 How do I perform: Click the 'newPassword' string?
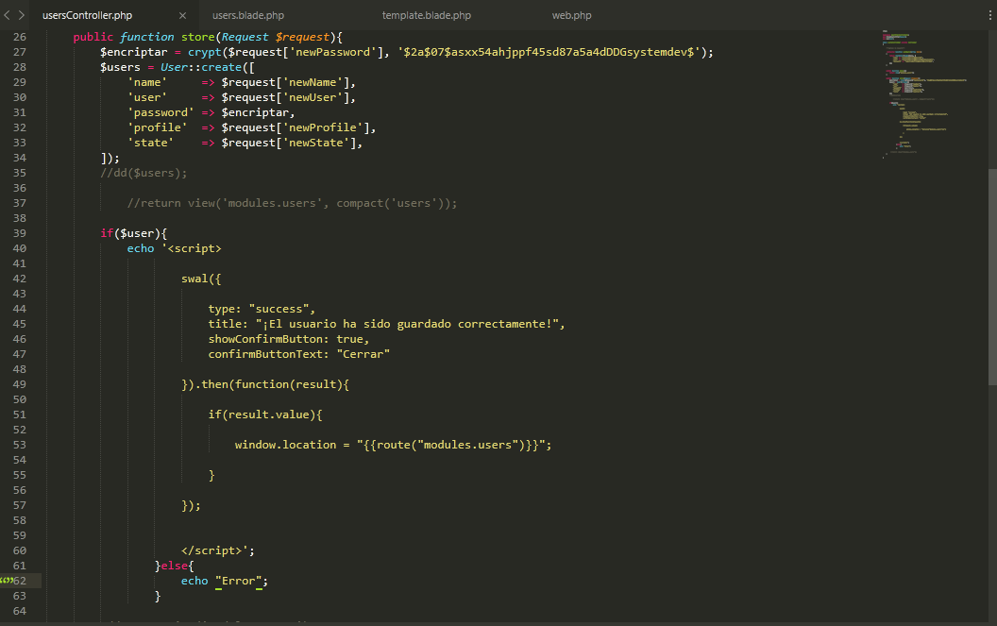333,52
